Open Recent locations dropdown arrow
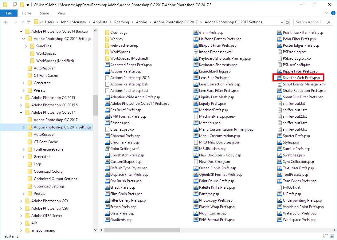Screen dimensions: 337x240 tap(22, 22)
